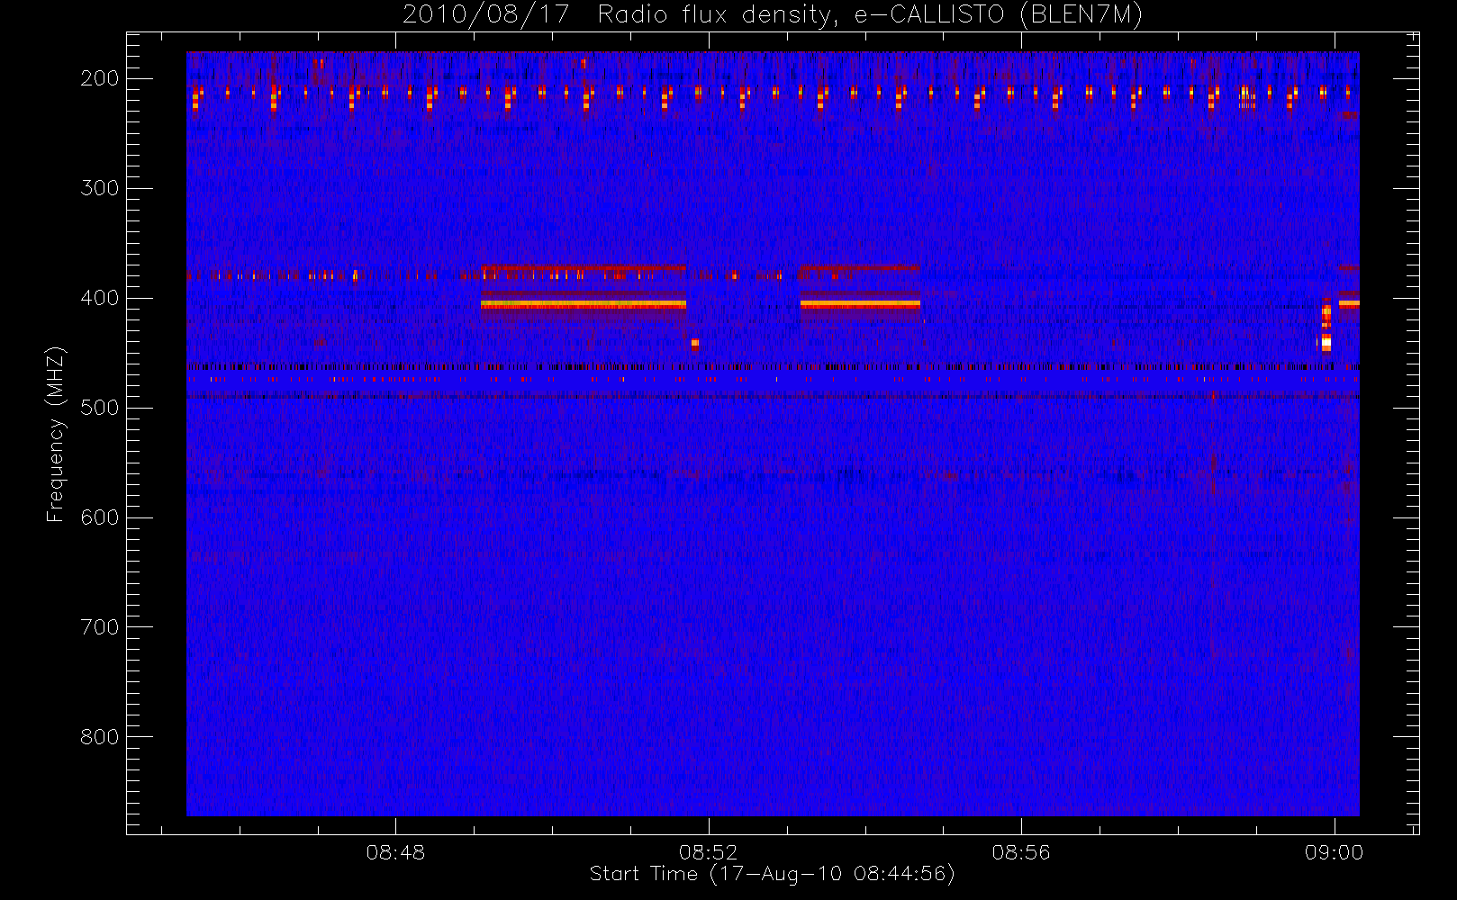The width and height of the screenshot is (1457, 900).
Task: Click the 'Start Time (17-Aug-10 08:44:56)' label
Action: coord(772,874)
